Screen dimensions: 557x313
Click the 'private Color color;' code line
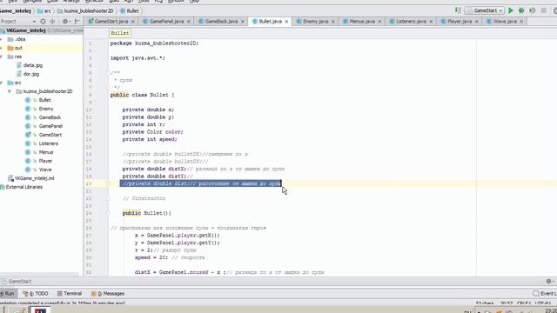click(x=153, y=132)
